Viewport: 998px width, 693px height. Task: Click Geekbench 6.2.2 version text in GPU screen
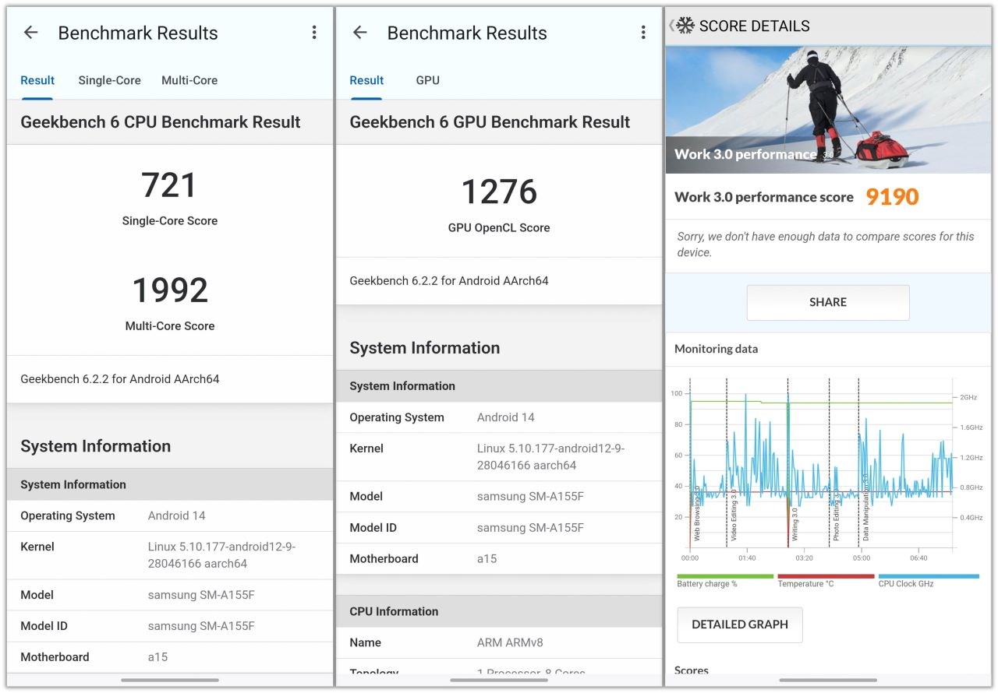pyautogui.click(x=449, y=280)
